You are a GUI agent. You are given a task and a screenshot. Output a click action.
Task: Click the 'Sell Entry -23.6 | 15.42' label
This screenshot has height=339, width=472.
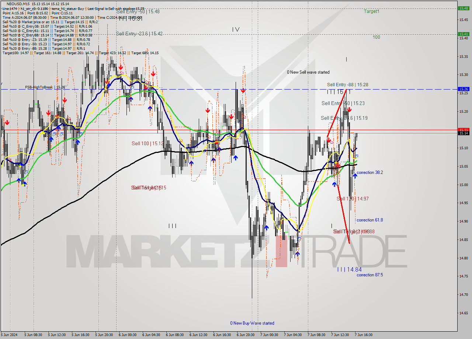139,34
